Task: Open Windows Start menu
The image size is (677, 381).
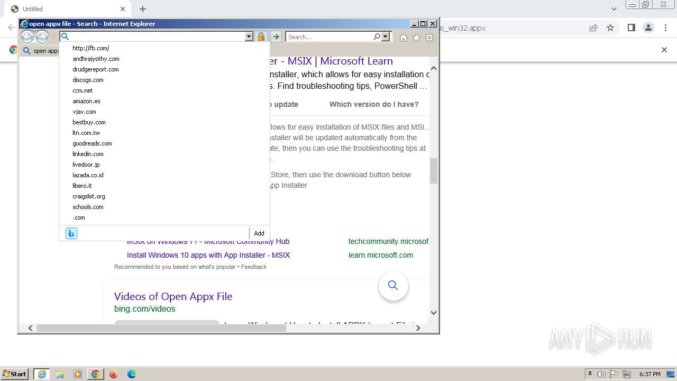Action: coord(14,374)
